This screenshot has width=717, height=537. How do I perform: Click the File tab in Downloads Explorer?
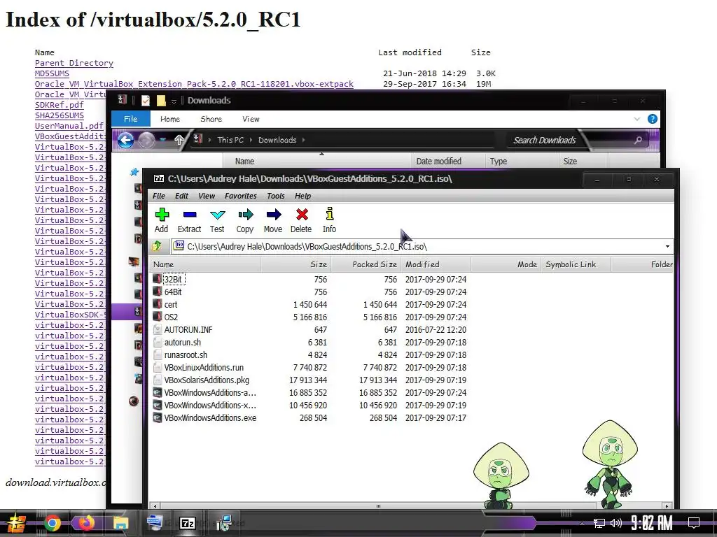pos(131,119)
